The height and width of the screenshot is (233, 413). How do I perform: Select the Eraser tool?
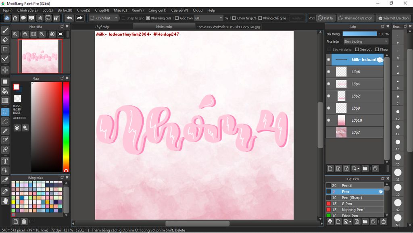(x=5, y=40)
